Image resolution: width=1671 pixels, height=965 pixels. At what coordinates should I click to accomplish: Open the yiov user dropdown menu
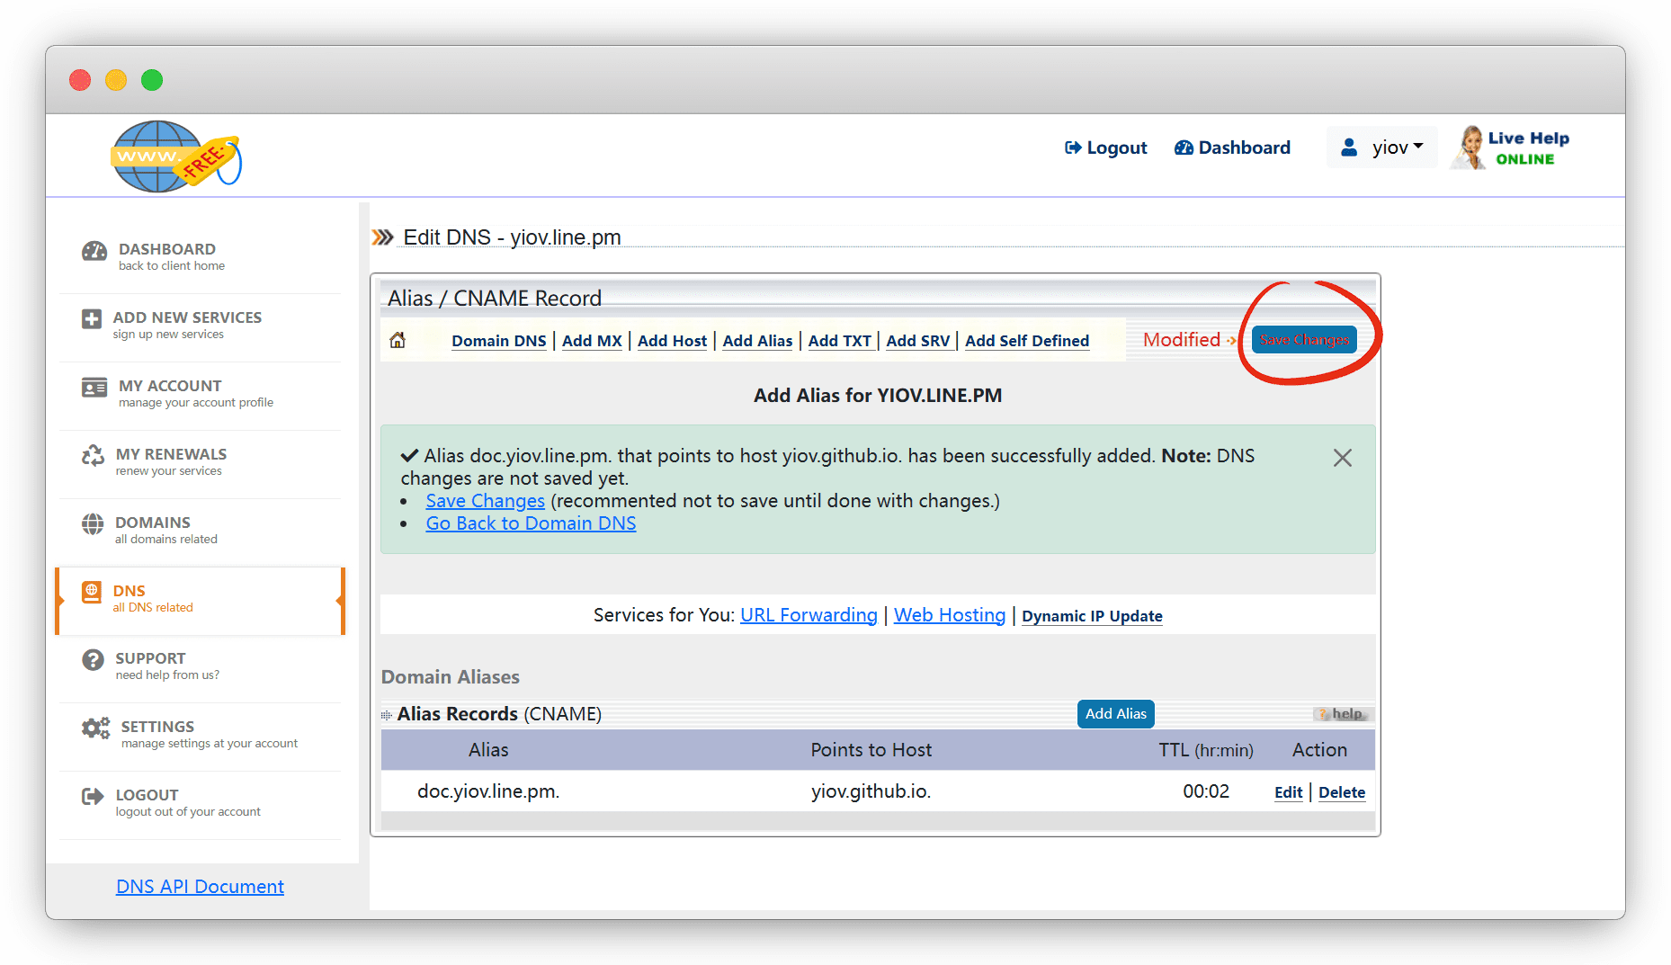(x=1382, y=147)
